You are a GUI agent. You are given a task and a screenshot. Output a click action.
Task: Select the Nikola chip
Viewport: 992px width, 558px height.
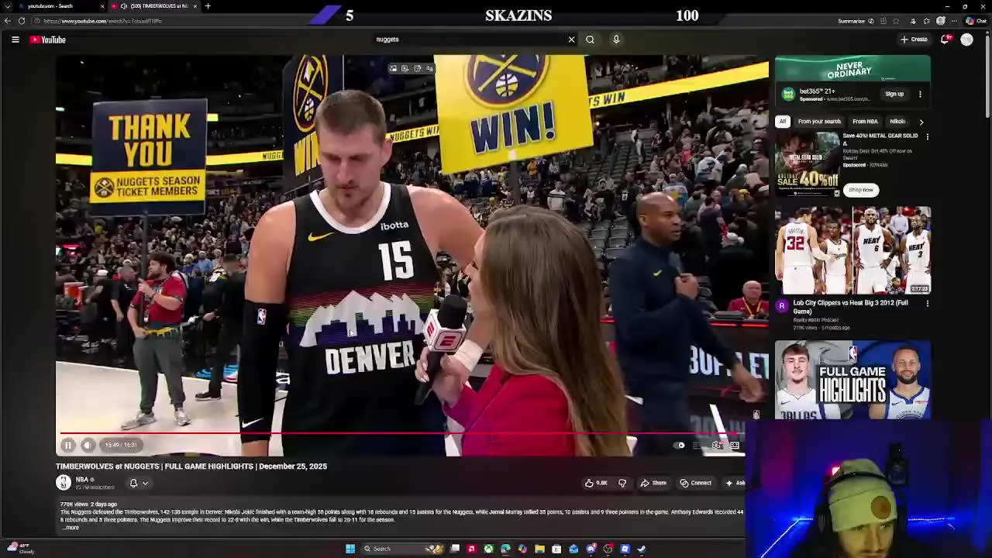point(897,121)
